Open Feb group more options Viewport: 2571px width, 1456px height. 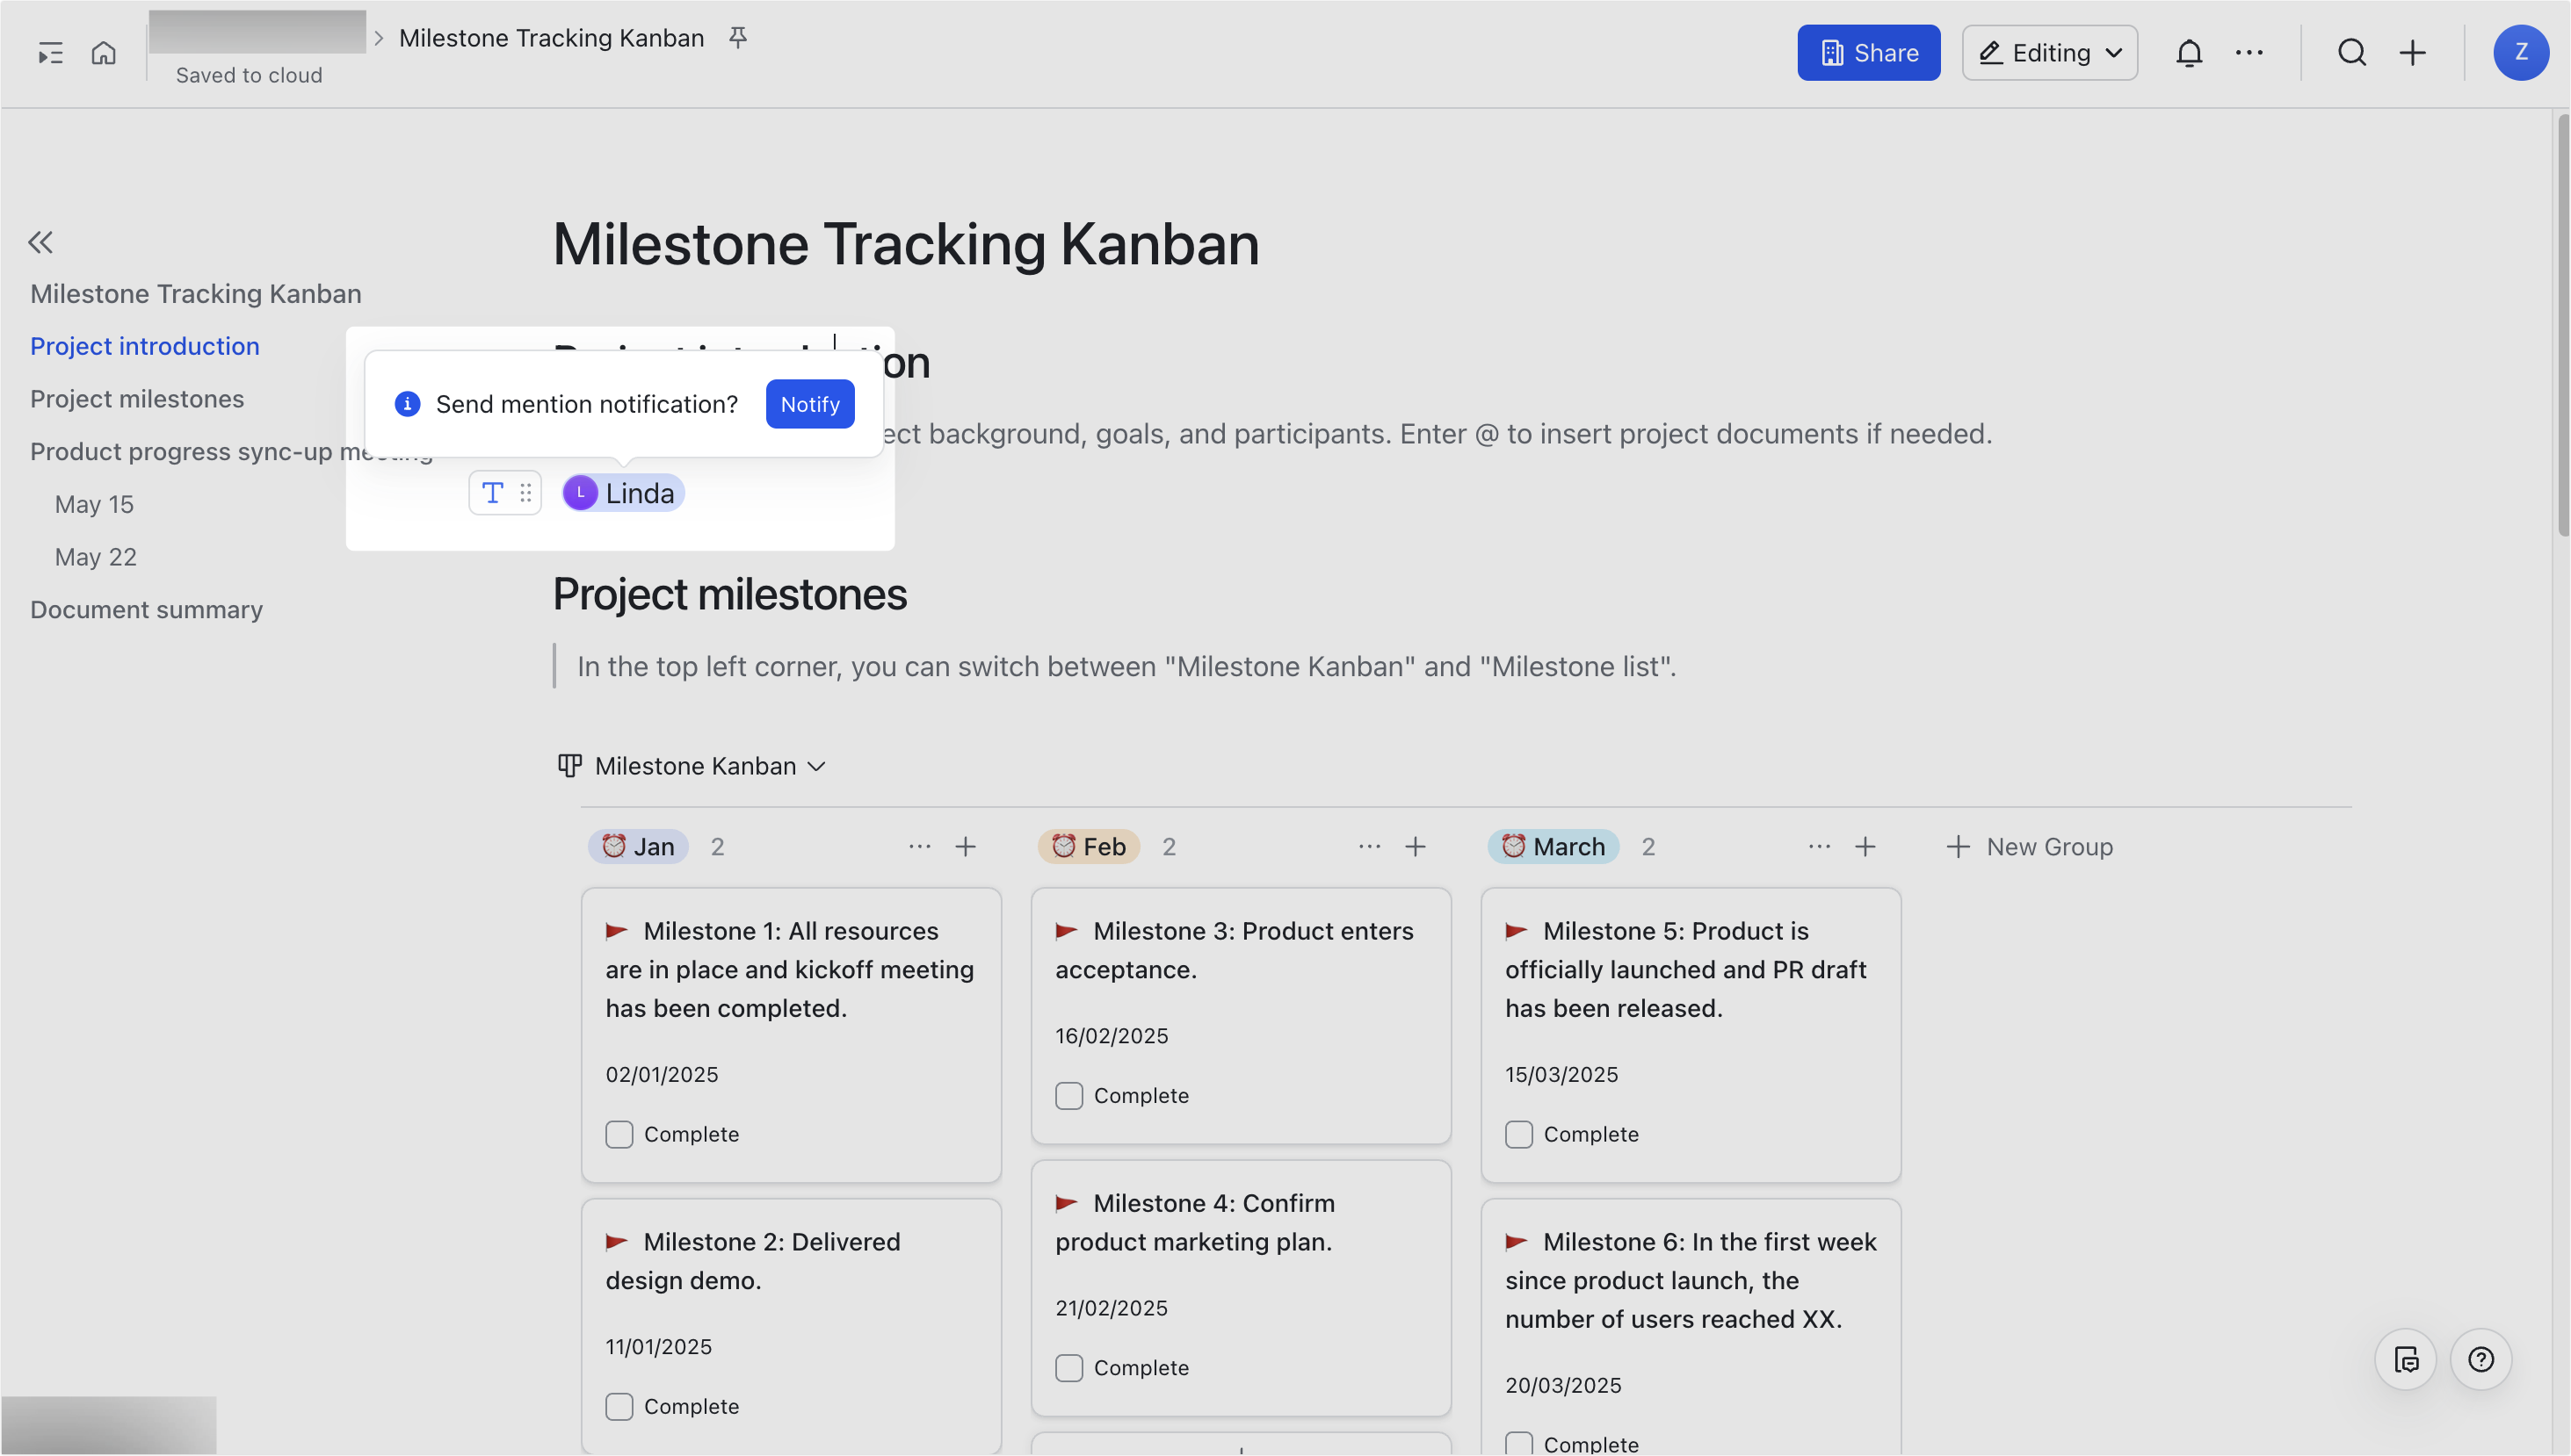1370,847
